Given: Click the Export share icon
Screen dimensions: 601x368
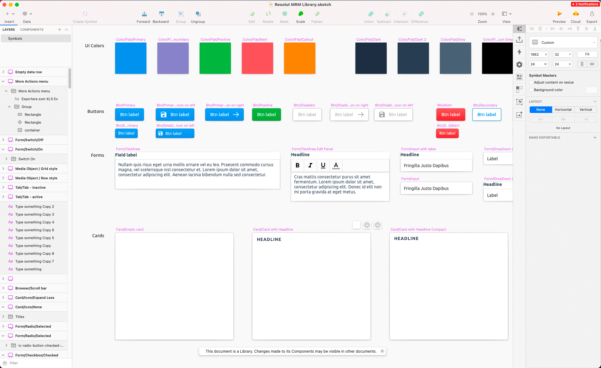Looking at the screenshot, I should pos(592,14).
